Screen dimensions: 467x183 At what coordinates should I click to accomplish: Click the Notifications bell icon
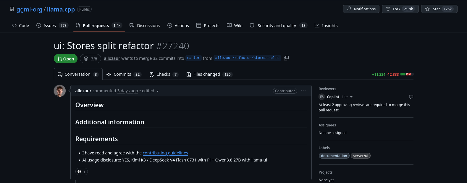[349, 9]
